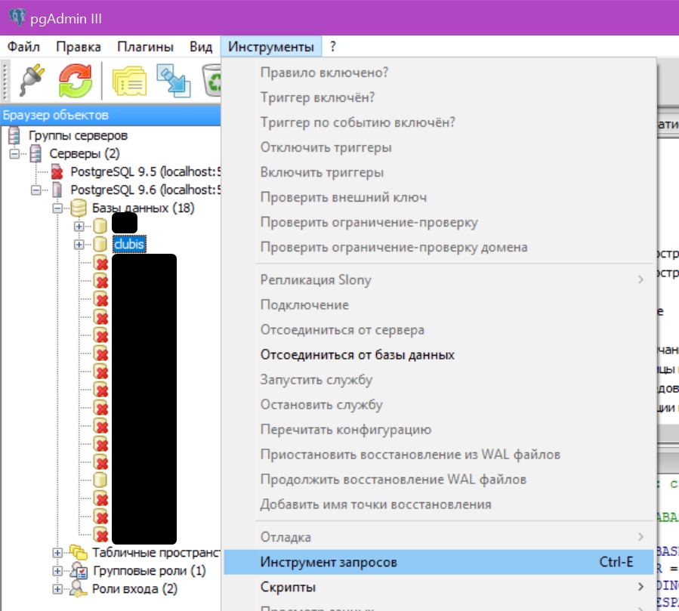Click the recycle bin drop object icon
The height and width of the screenshot is (611, 679).
point(211,81)
